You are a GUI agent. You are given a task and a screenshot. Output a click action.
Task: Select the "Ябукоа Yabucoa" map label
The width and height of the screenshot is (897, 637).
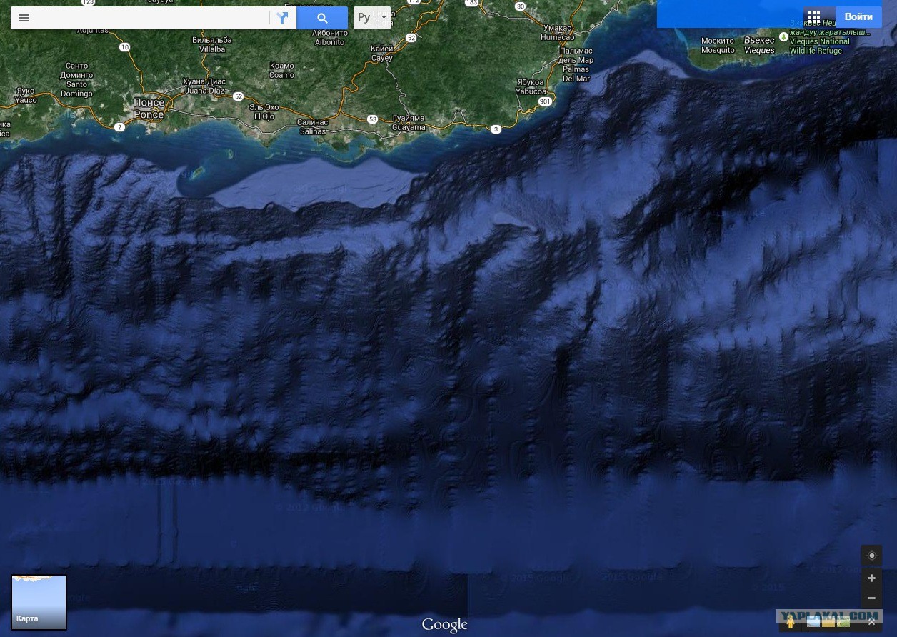tap(531, 86)
